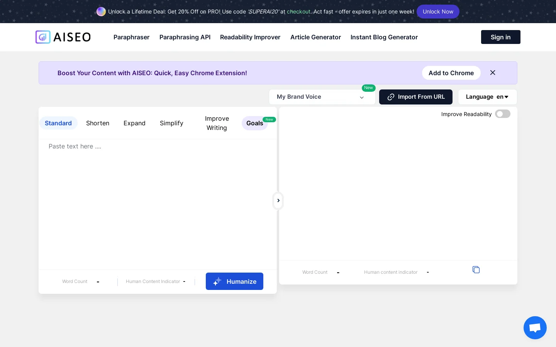
Task: Click the link icon in Import From URL
Action: point(391,97)
